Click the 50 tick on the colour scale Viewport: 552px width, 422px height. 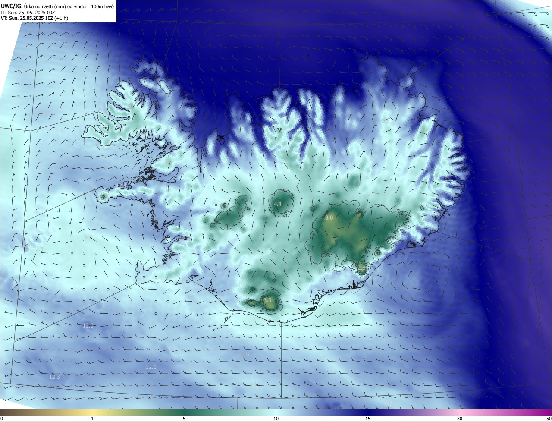(x=549, y=419)
